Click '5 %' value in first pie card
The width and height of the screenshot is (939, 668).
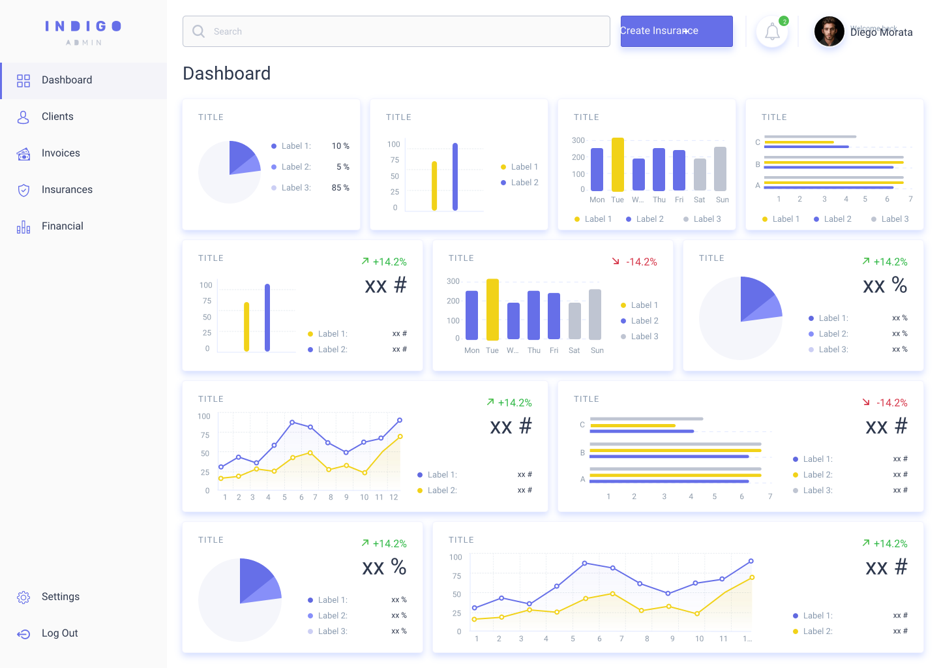343,167
